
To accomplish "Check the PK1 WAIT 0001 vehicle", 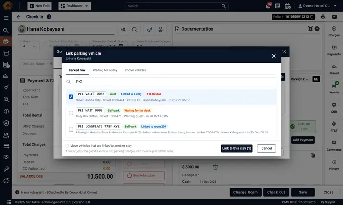I will pos(71,113).
